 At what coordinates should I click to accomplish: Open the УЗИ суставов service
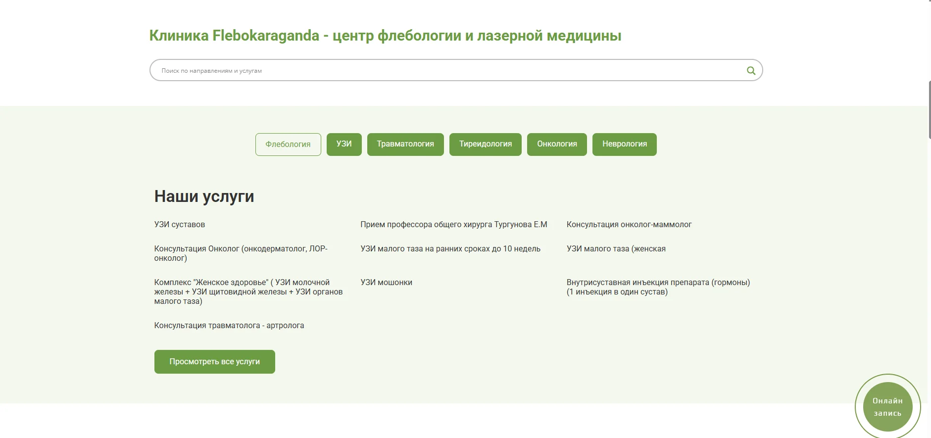[180, 225]
